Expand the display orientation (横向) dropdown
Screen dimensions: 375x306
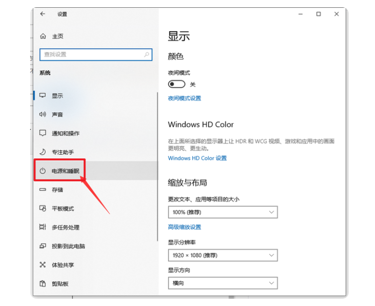click(222, 283)
